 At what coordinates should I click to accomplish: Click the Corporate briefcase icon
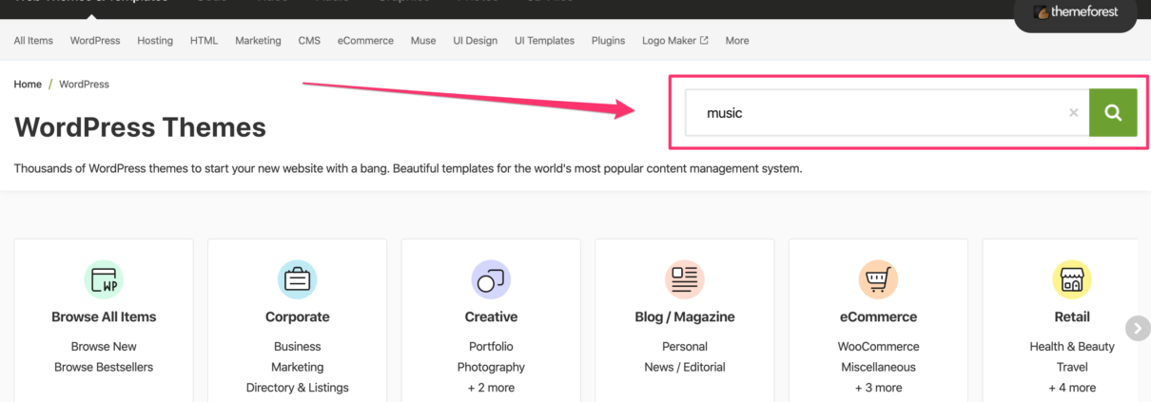[298, 279]
